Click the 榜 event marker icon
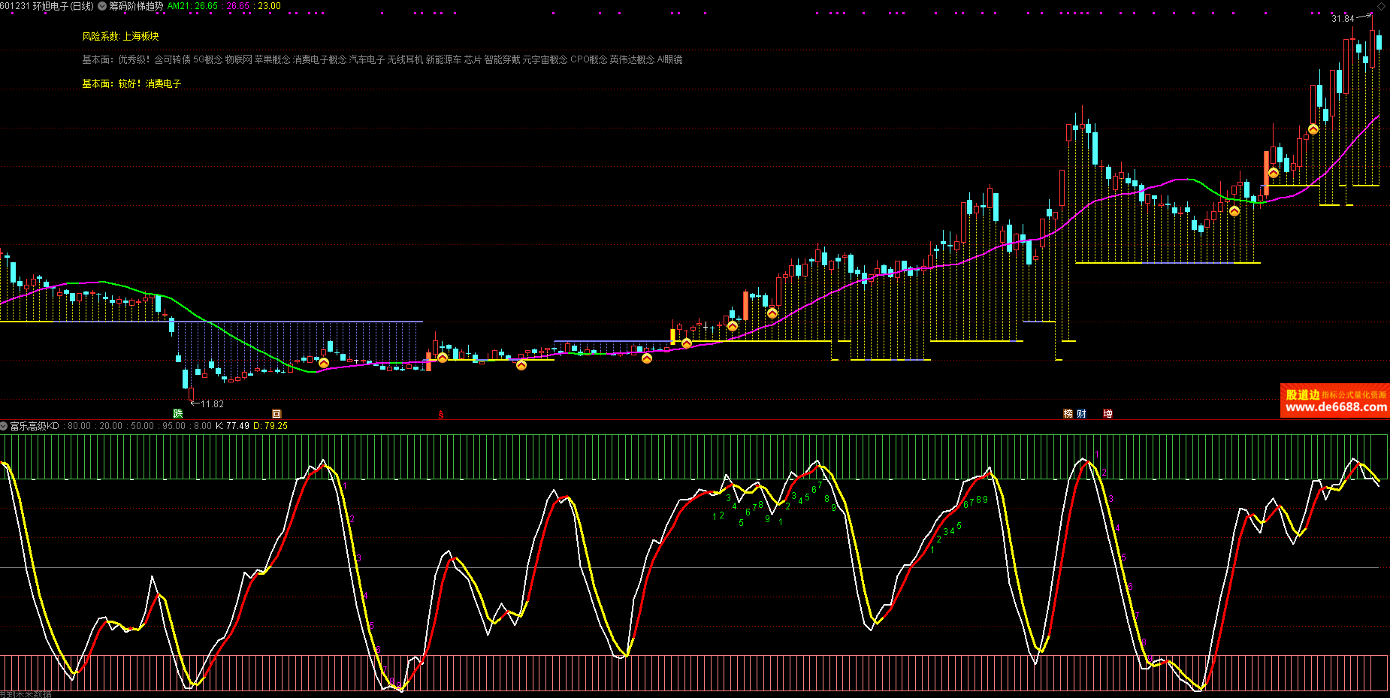This screenshot has width=1390, height=698. [x=1068, y=414]
